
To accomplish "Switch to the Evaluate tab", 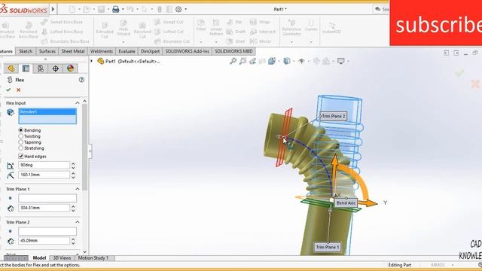I will tap(127, 51).
